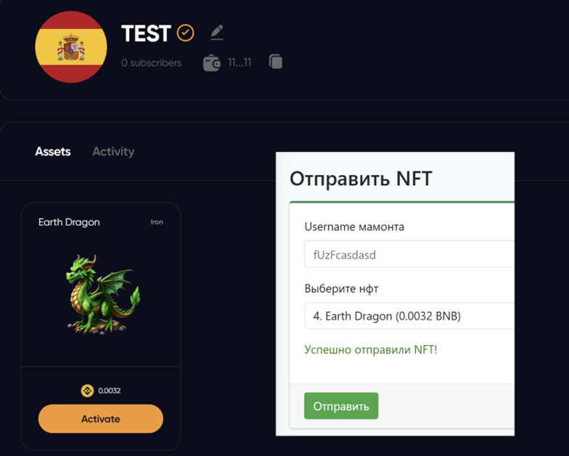Open the Earth Dragon artwork thumbnail

pyautogui.click(x=103, y=294)
